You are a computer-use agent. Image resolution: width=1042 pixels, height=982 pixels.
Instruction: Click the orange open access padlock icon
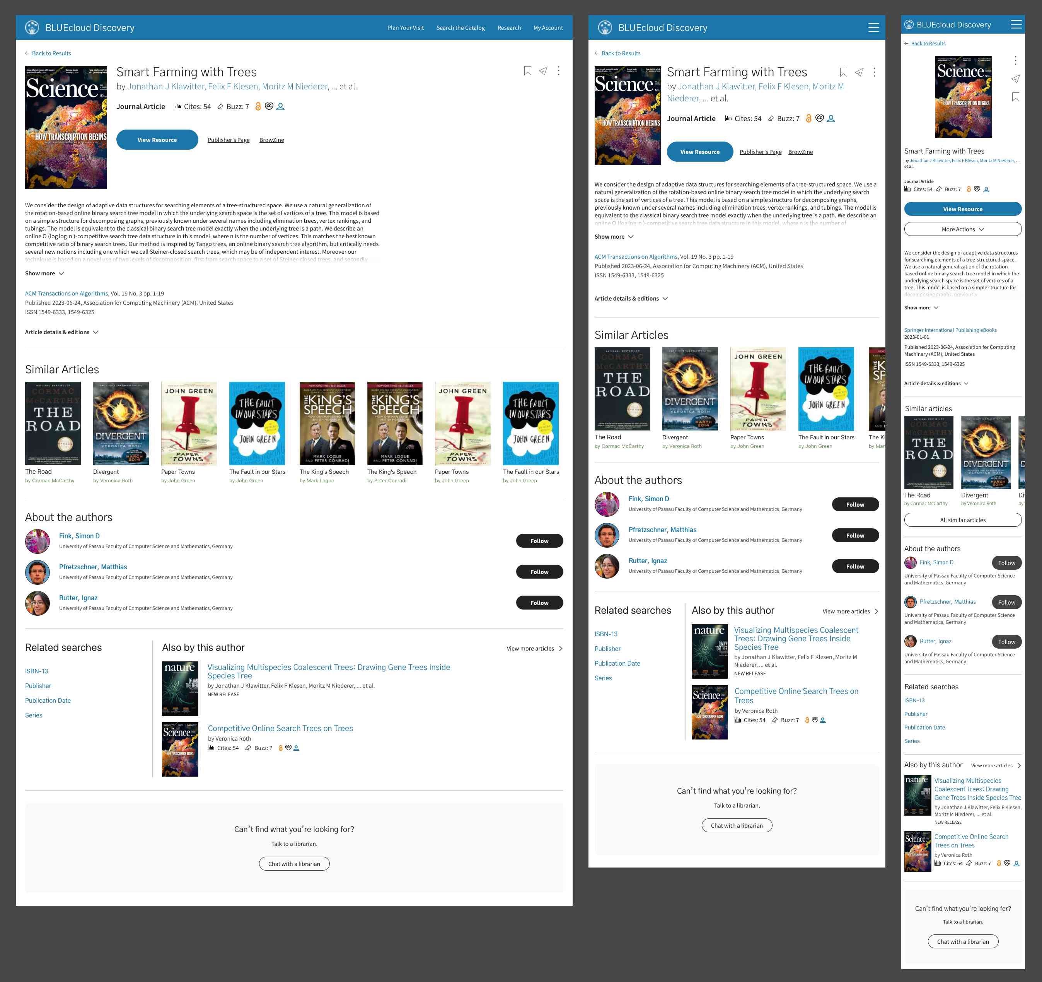258,106
